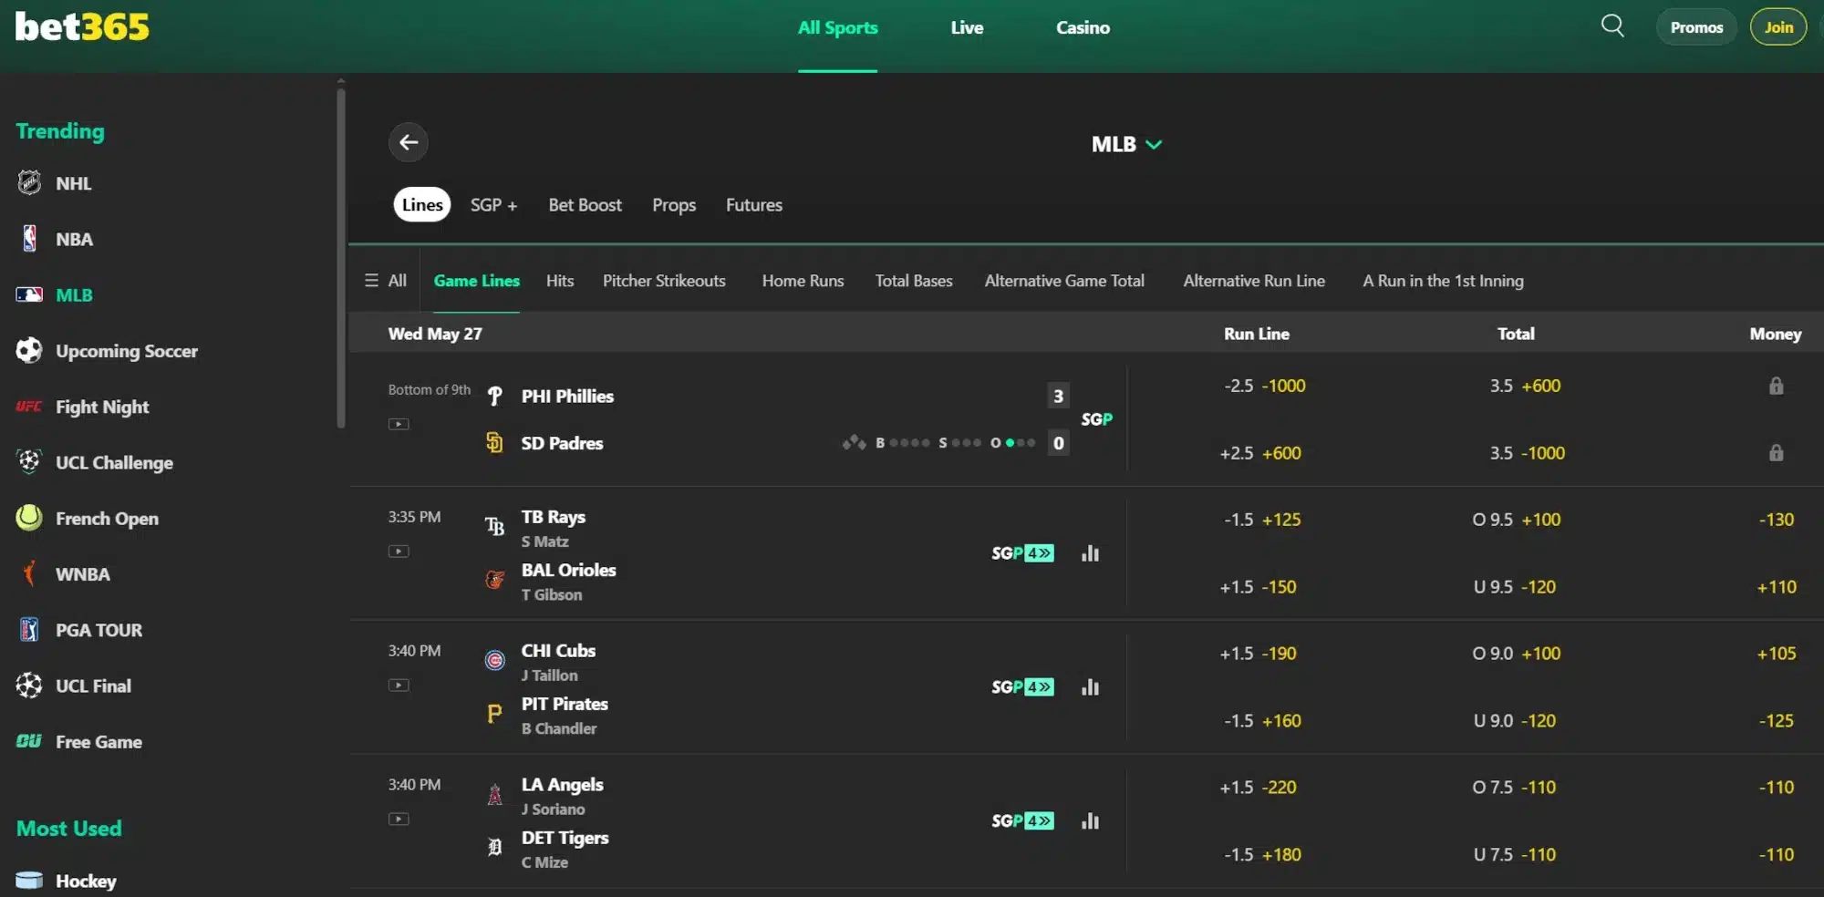Click the MLB logo icon in sidebar
The image size is (1824, 897).
click(29, 294)
